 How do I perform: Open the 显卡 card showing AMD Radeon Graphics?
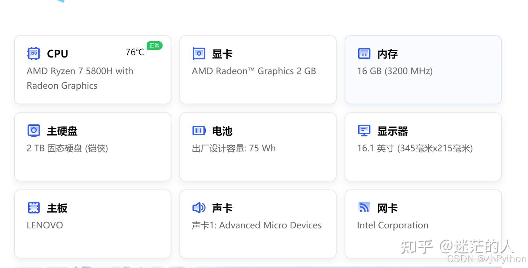tap(258, 70)
